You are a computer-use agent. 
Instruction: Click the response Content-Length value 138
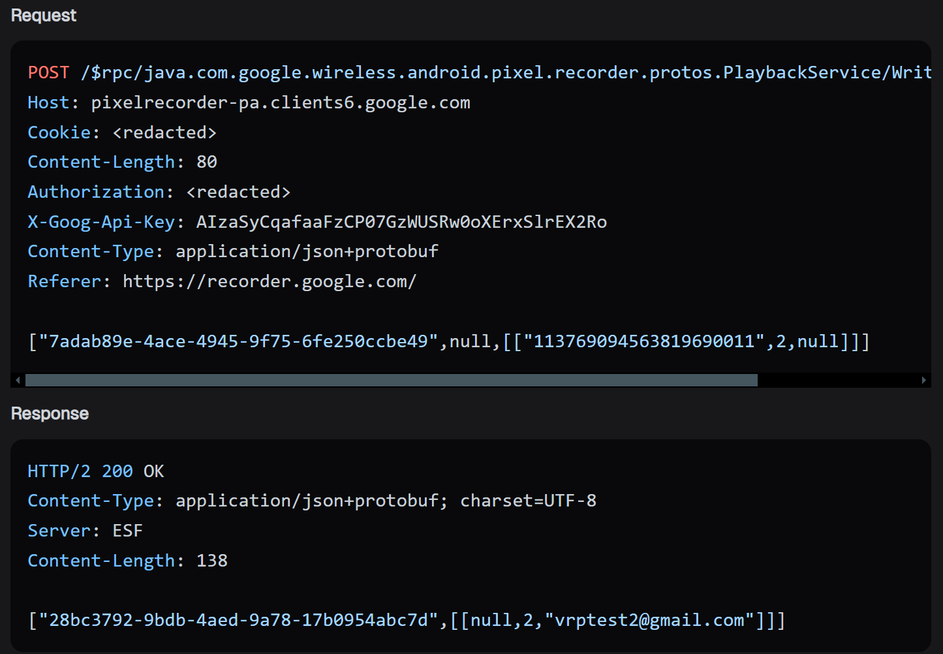[212, 561]
